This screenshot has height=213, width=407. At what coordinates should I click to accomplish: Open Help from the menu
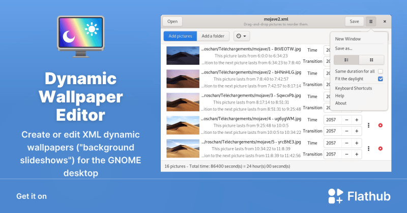(339, 96)
